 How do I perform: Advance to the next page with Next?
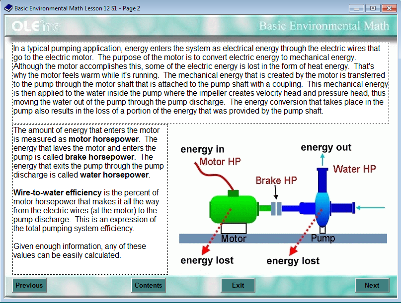372,285
